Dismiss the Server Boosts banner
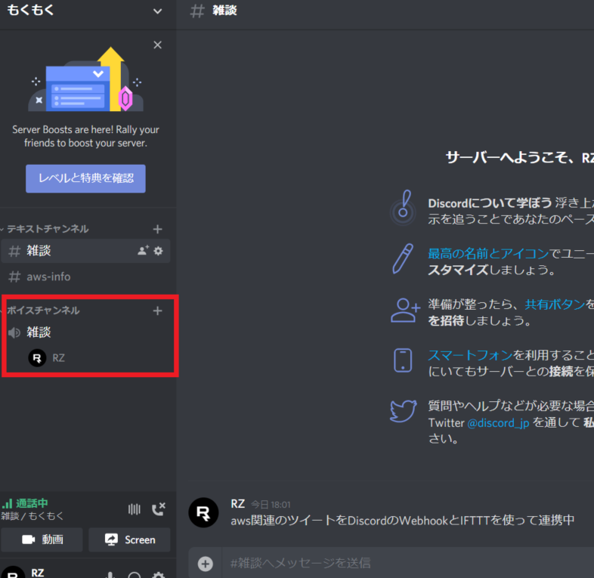 tap(158, 45)
